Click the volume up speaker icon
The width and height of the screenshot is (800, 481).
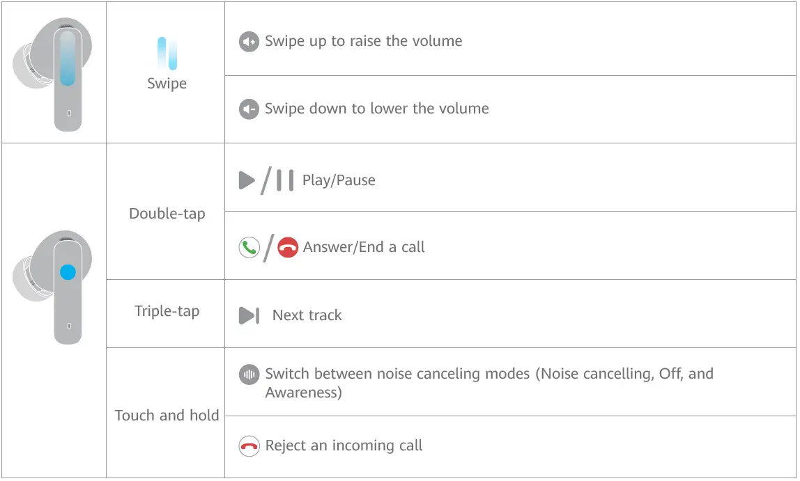(249, 42)
